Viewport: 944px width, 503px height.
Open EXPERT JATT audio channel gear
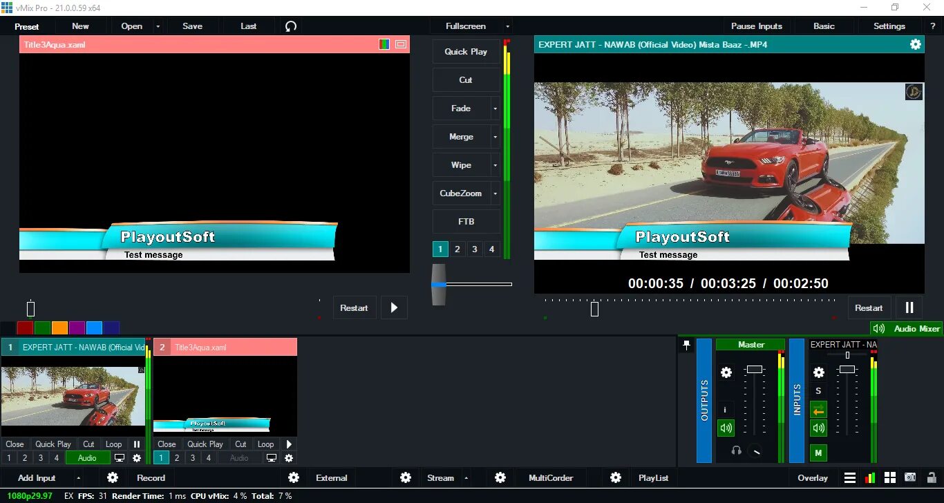click(818, 372)
